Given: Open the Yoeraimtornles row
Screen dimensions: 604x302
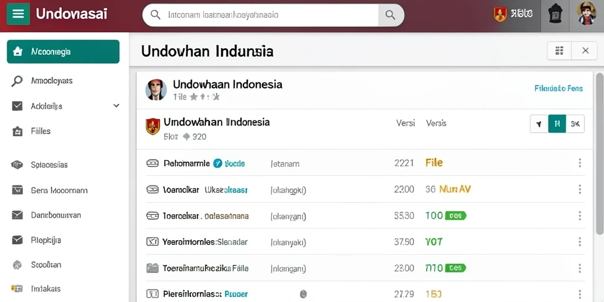Looking at the screenshot, I should click(x=365, y=242).
